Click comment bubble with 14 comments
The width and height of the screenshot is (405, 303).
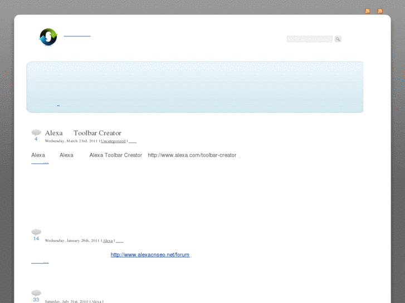36,235
